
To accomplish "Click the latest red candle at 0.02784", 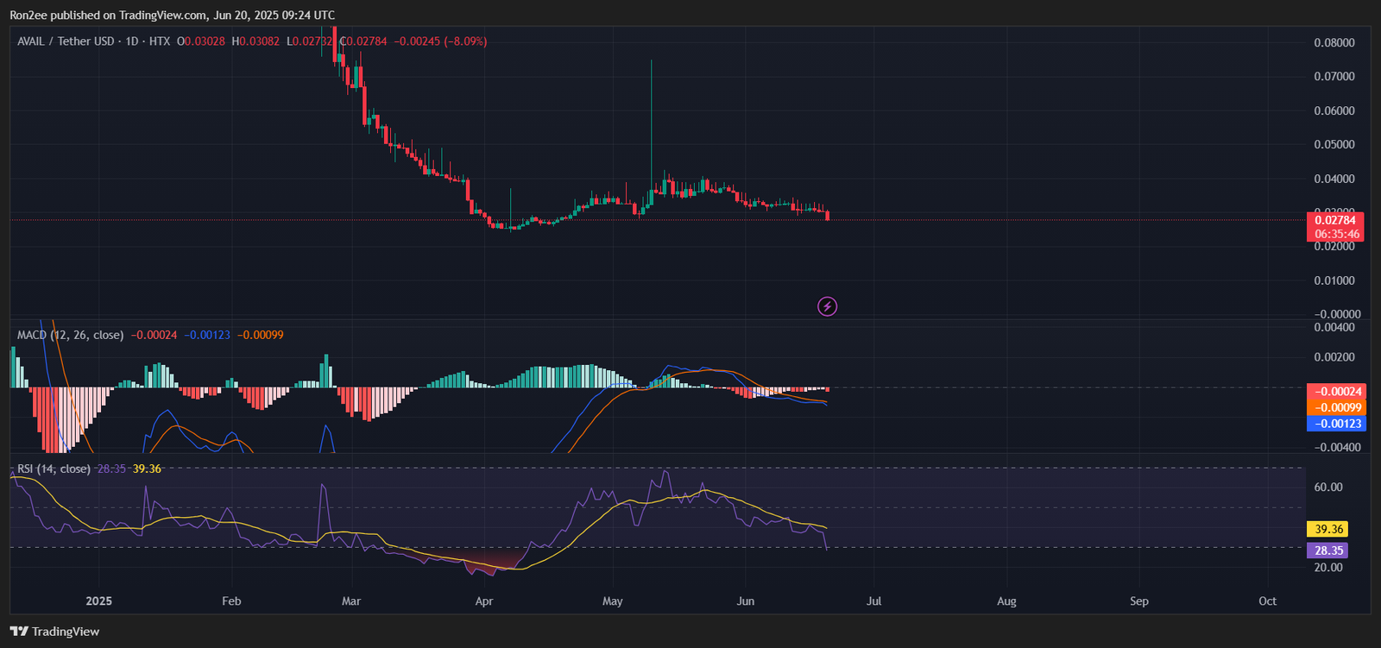I will tap(828, 215).
